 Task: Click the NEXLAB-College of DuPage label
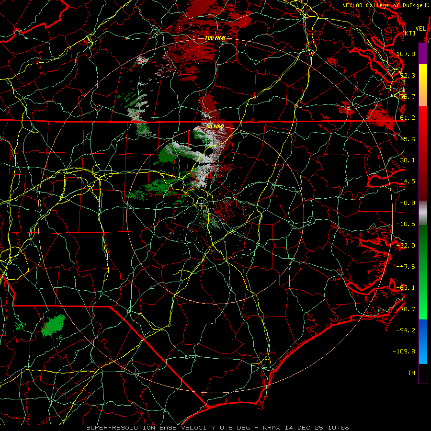pos(383,5)
